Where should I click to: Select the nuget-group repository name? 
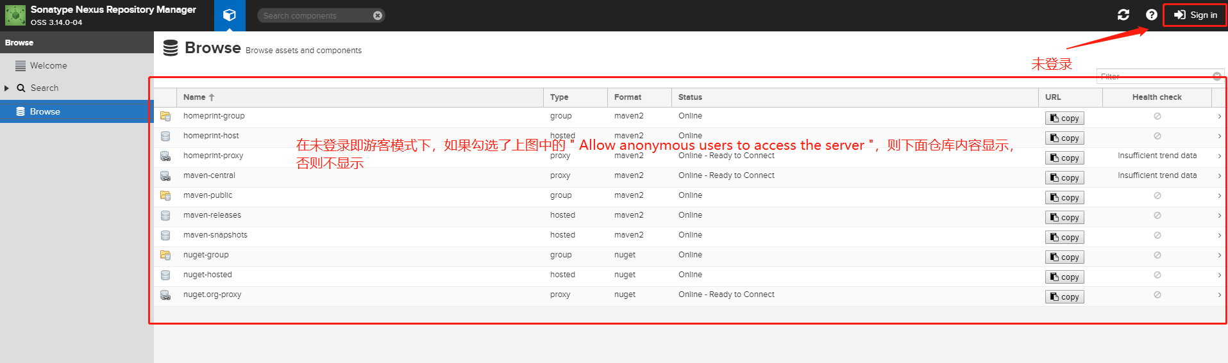point(206,255)
